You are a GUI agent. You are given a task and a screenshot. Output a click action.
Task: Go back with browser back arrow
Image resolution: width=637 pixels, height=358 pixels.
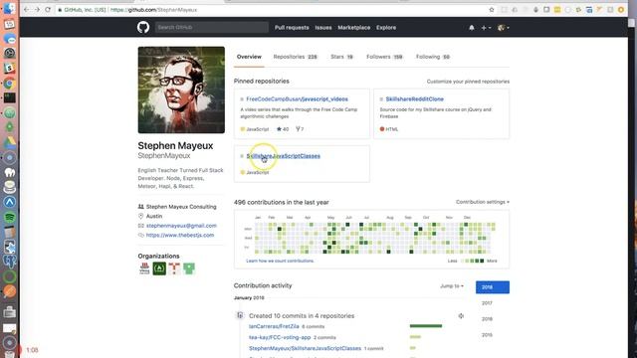pos(27,9)
